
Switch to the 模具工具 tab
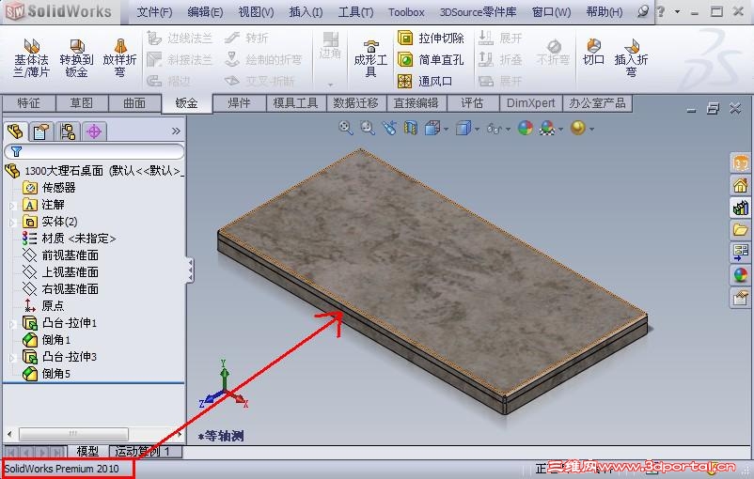296,103
